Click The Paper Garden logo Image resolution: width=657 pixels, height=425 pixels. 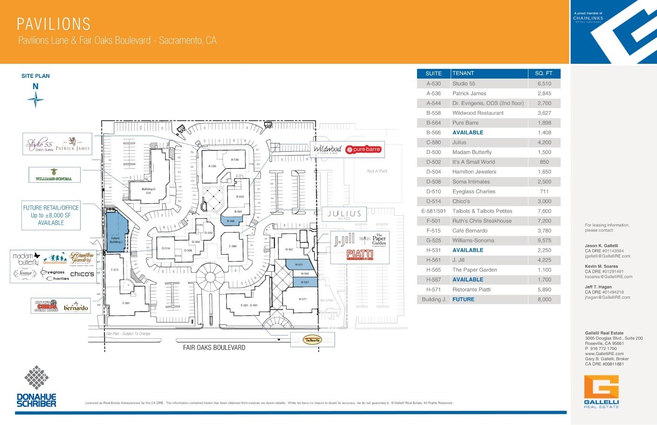pos(379,240)
